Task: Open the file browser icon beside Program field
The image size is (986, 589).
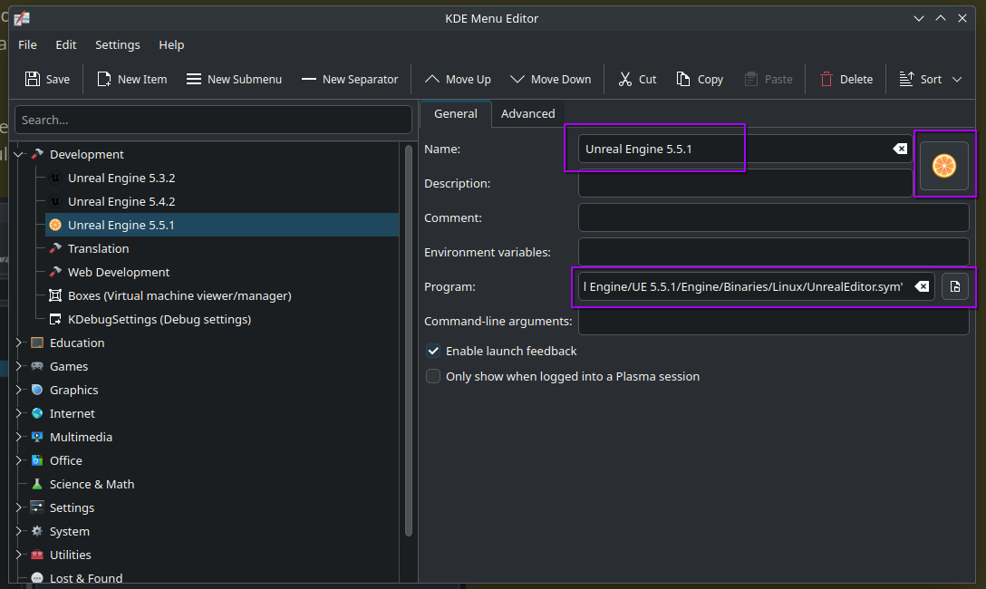Action: tap(954, 286)
